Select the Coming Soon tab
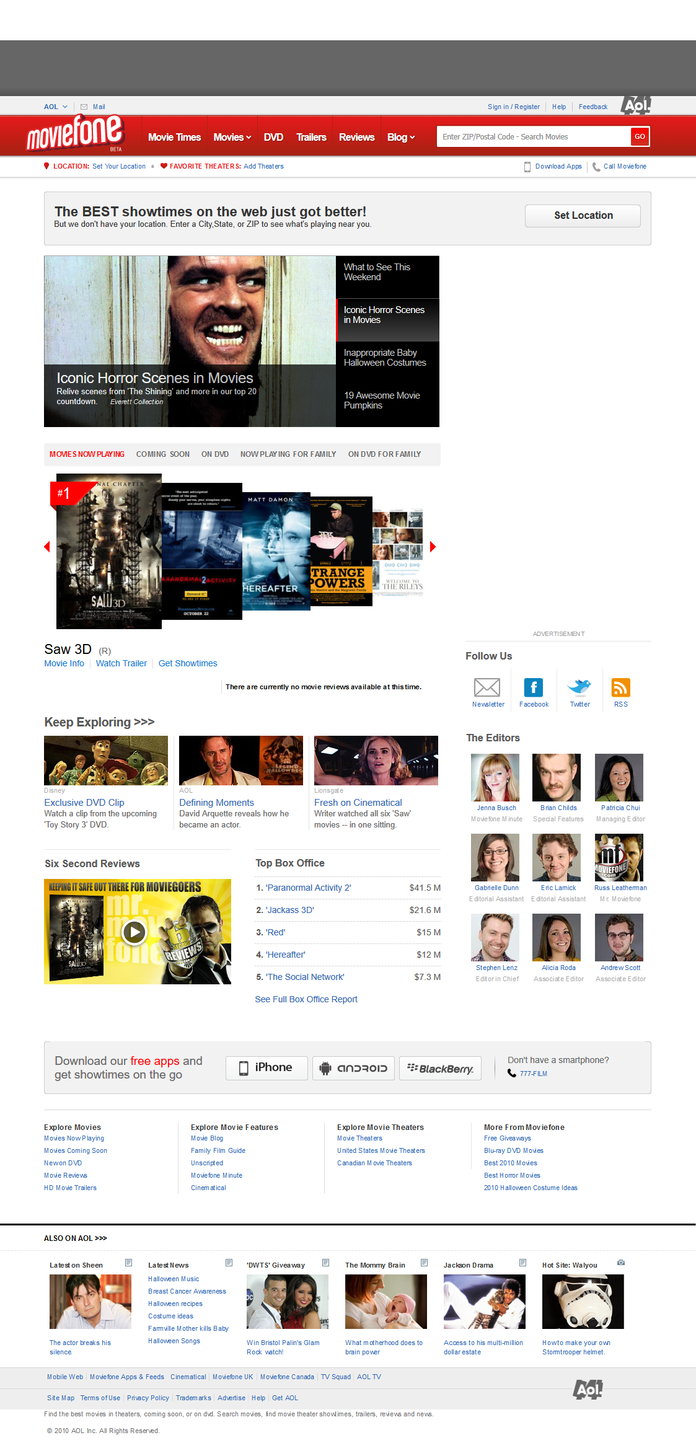The height and width of the screenshot is (1443, 696). point(163,454)
